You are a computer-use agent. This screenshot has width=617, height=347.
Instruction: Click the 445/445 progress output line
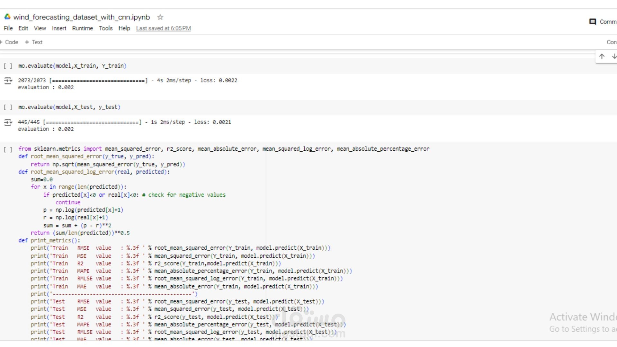(x=124, y=122)
